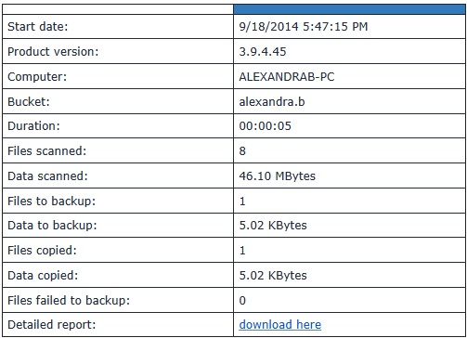
Task: Click the Start date label
Action: [37, 27]
